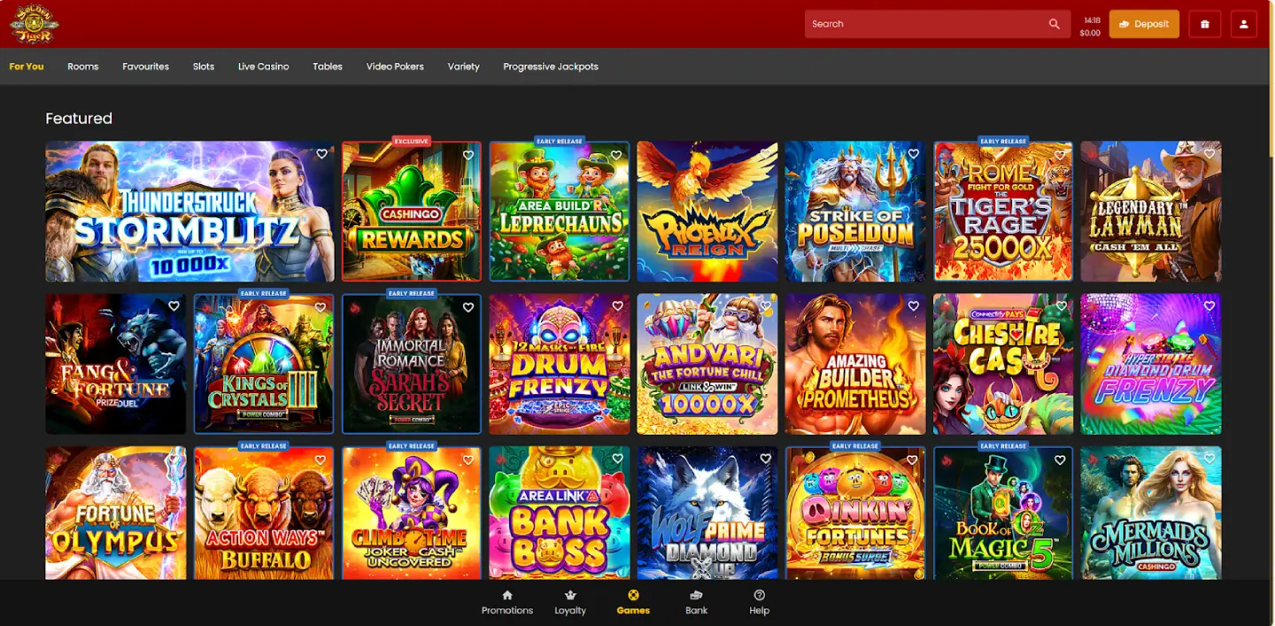The width and height of the screenshot is (1275, 626).
Task: Click the Golden Tiger casino logo
Action: (33, 24)
